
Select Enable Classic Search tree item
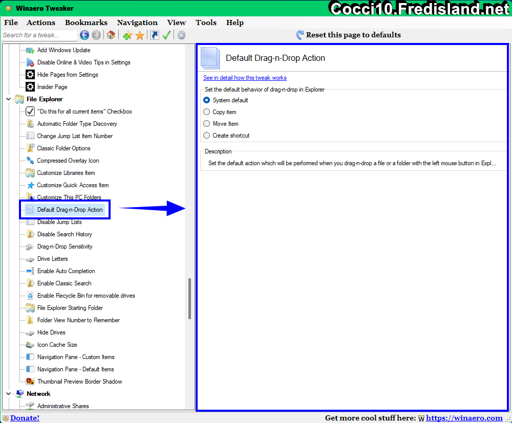pyautogui.click(x=65, y=283)
